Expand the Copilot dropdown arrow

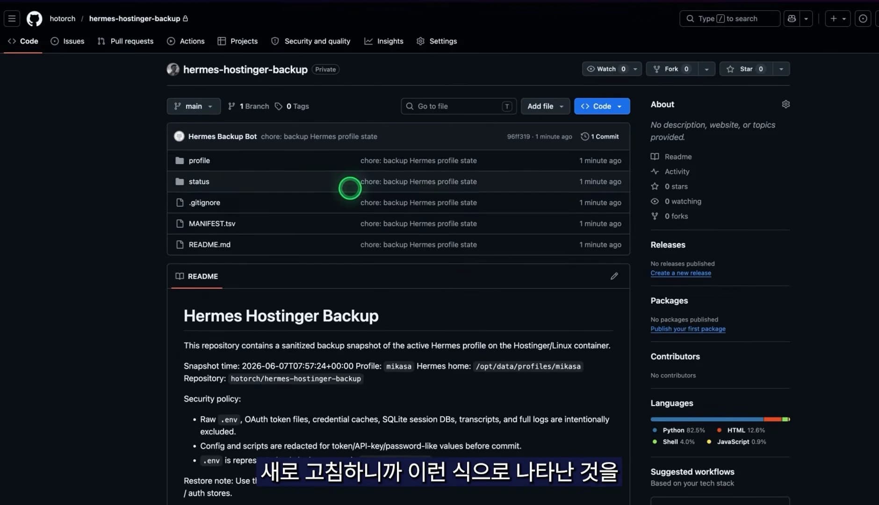tap(806, 19)
